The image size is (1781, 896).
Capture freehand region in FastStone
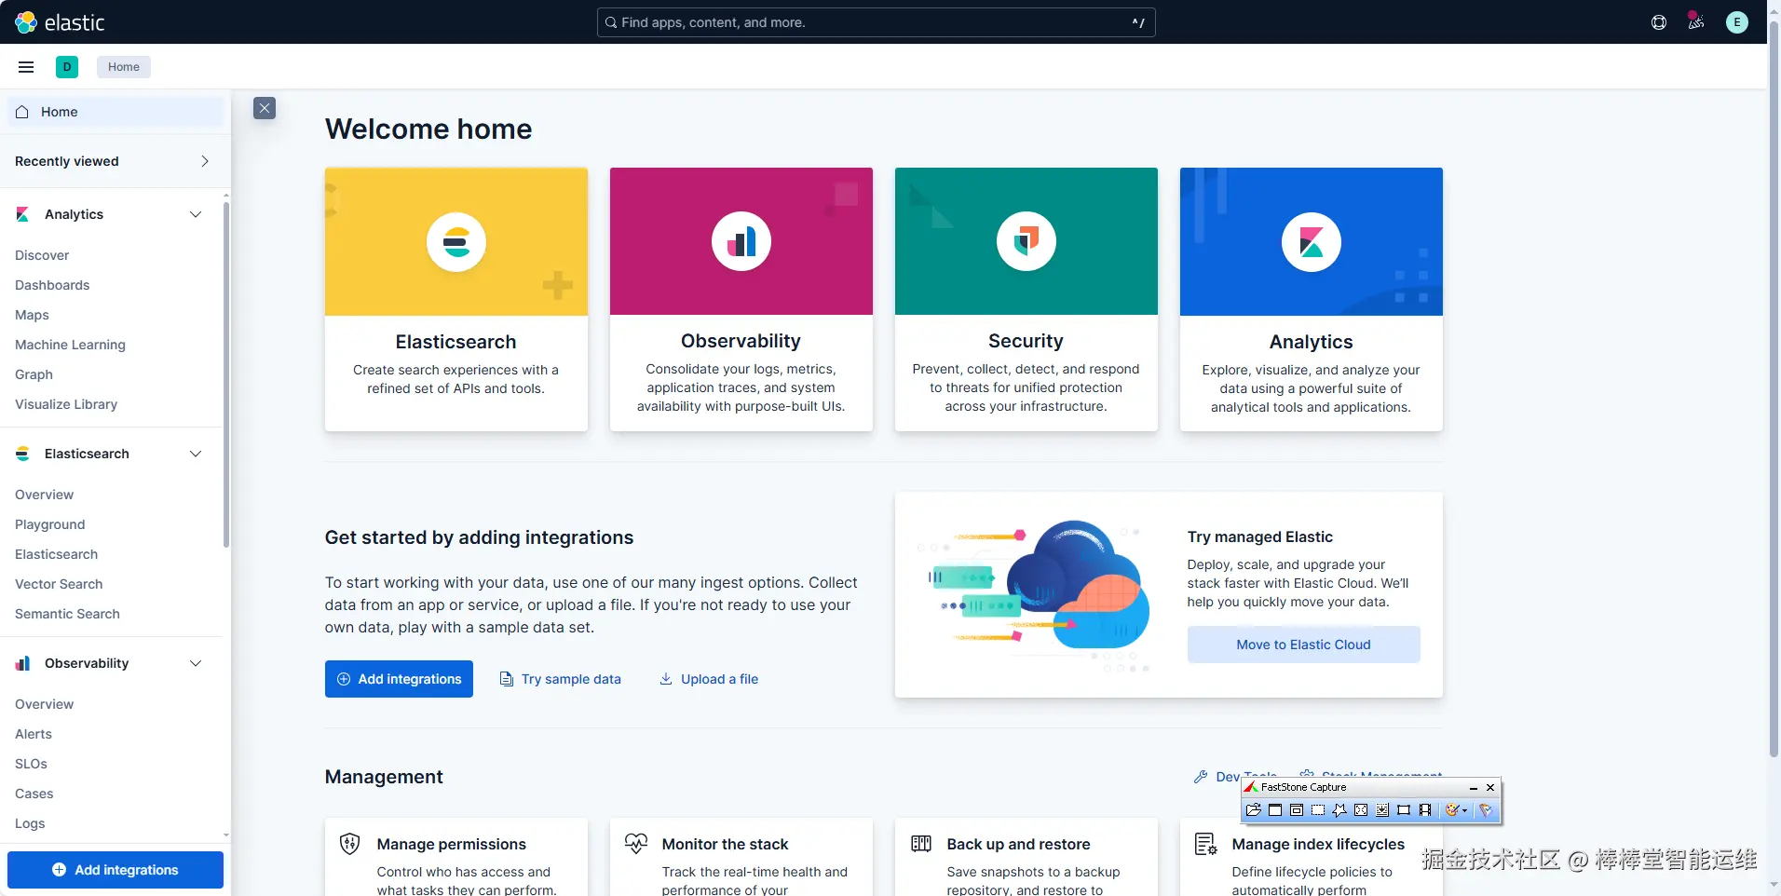[x=1339, y=810]
